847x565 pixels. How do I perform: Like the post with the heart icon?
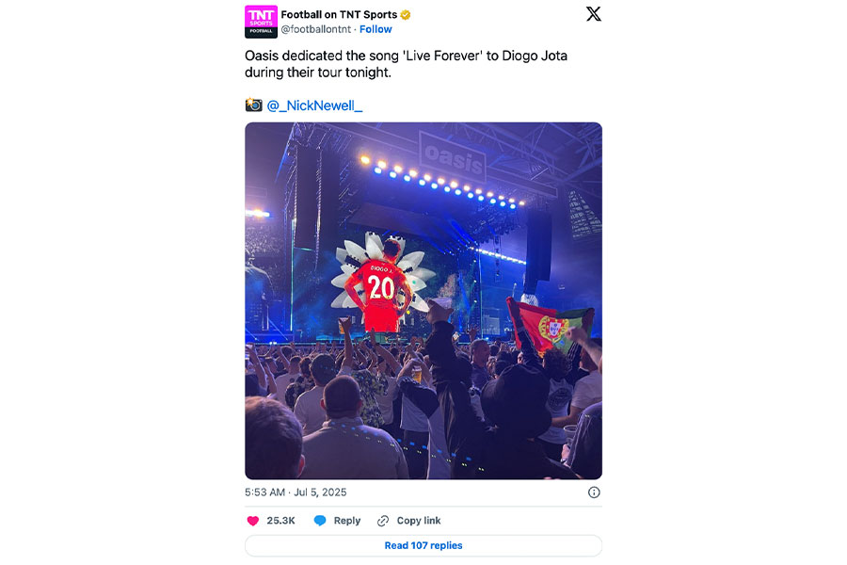pyautogui.click(x=252, y=521)
